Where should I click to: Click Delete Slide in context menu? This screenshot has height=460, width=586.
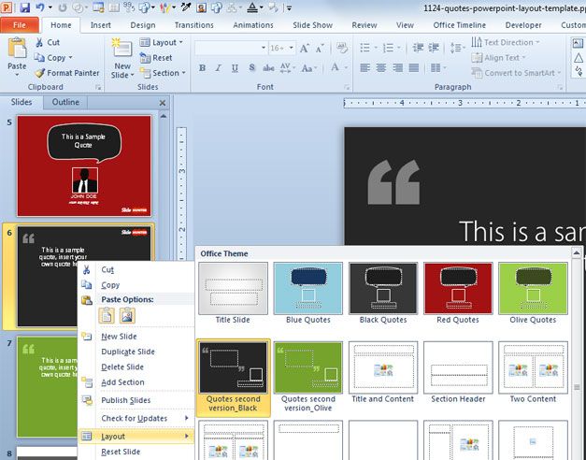pyautogui.click(x=122, y=367)
